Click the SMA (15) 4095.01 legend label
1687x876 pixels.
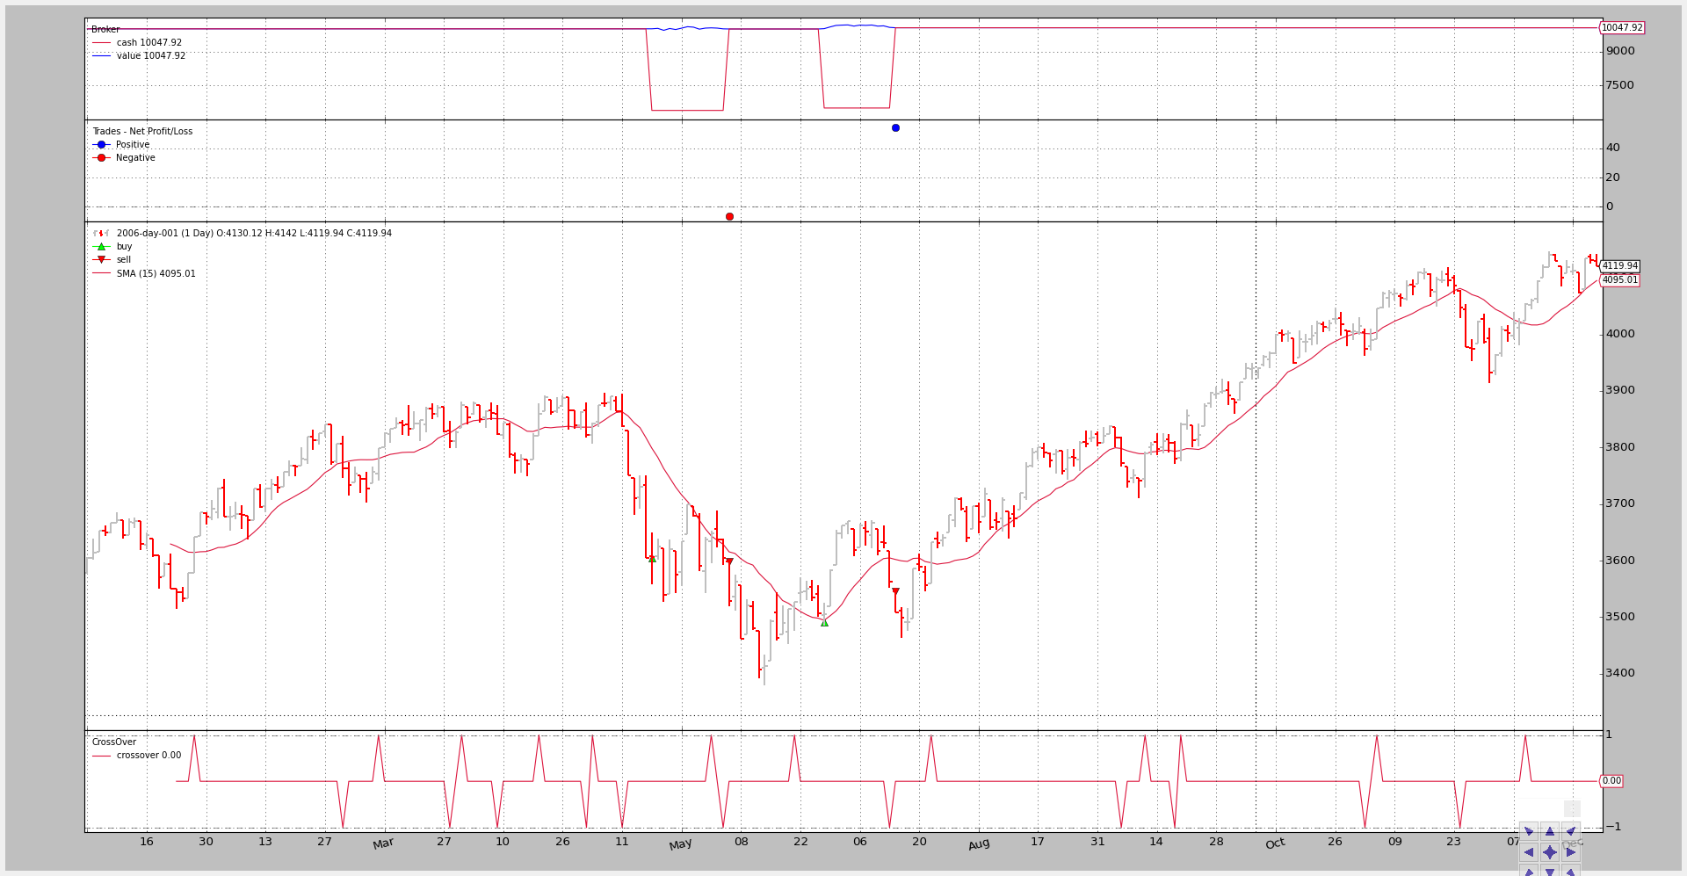point(156,274)
